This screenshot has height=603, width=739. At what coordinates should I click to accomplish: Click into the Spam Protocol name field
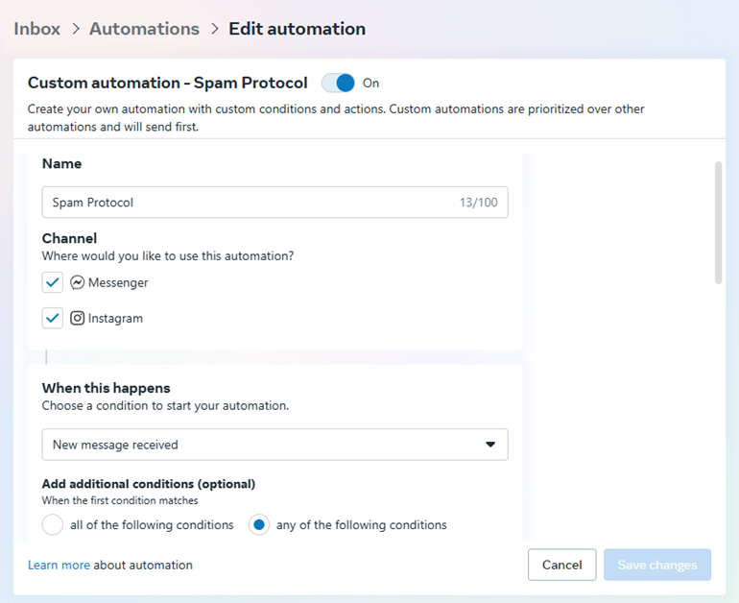274,203
